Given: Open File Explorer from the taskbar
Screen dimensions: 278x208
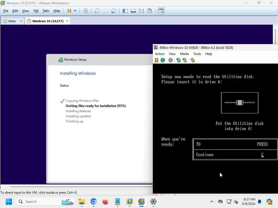Looking at the screenshot, I should point(81,201).
